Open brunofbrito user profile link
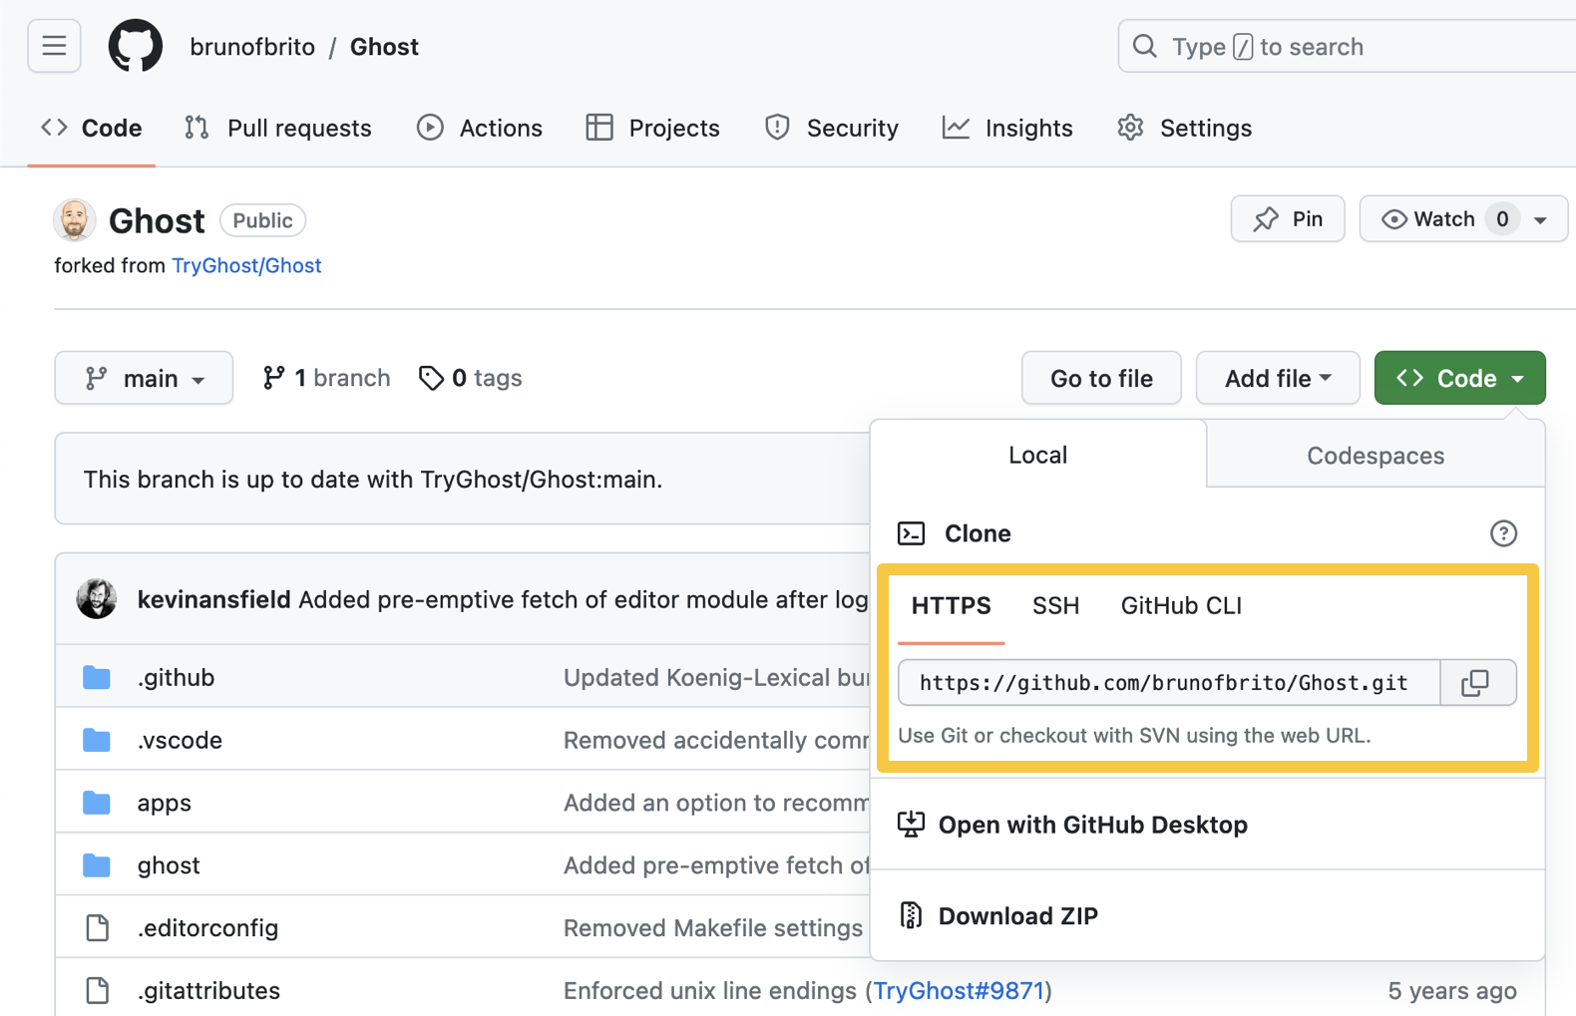Screen dimensions: 1576x1016 (x=252, y=47)
